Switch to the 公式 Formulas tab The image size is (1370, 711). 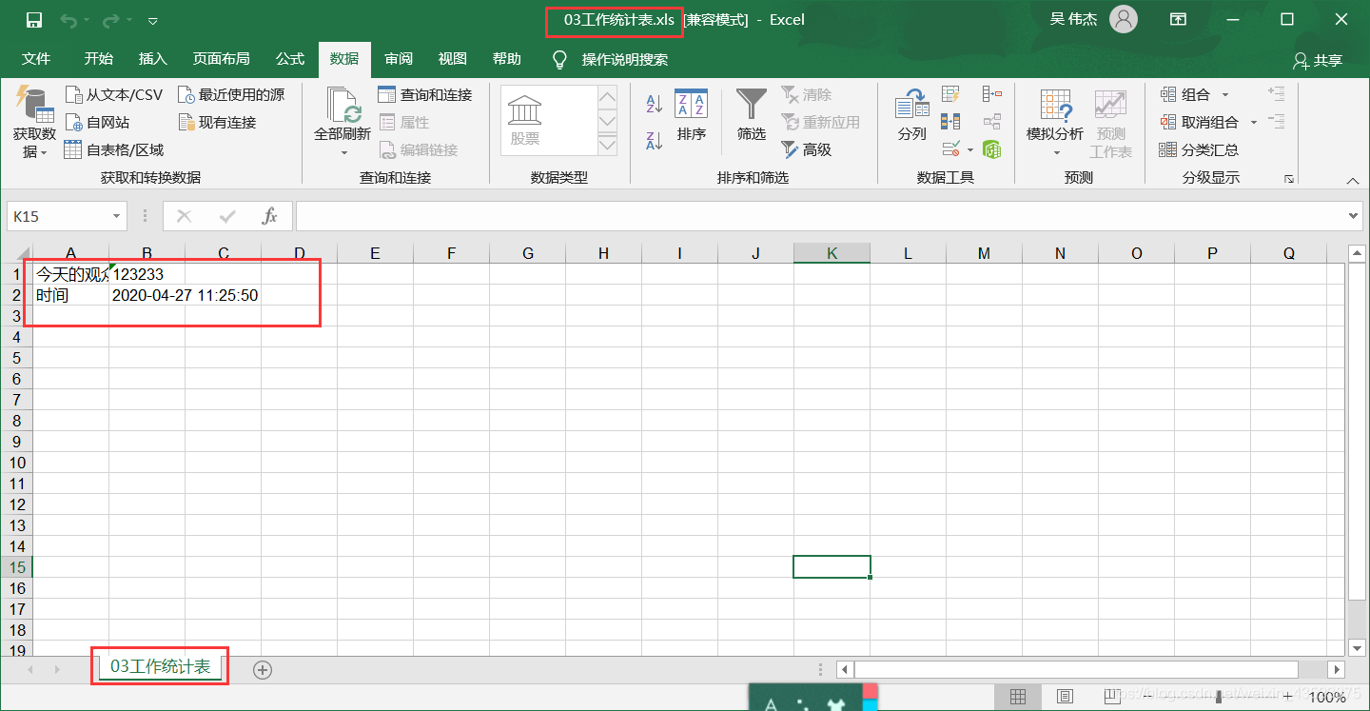tap(290, 59)
